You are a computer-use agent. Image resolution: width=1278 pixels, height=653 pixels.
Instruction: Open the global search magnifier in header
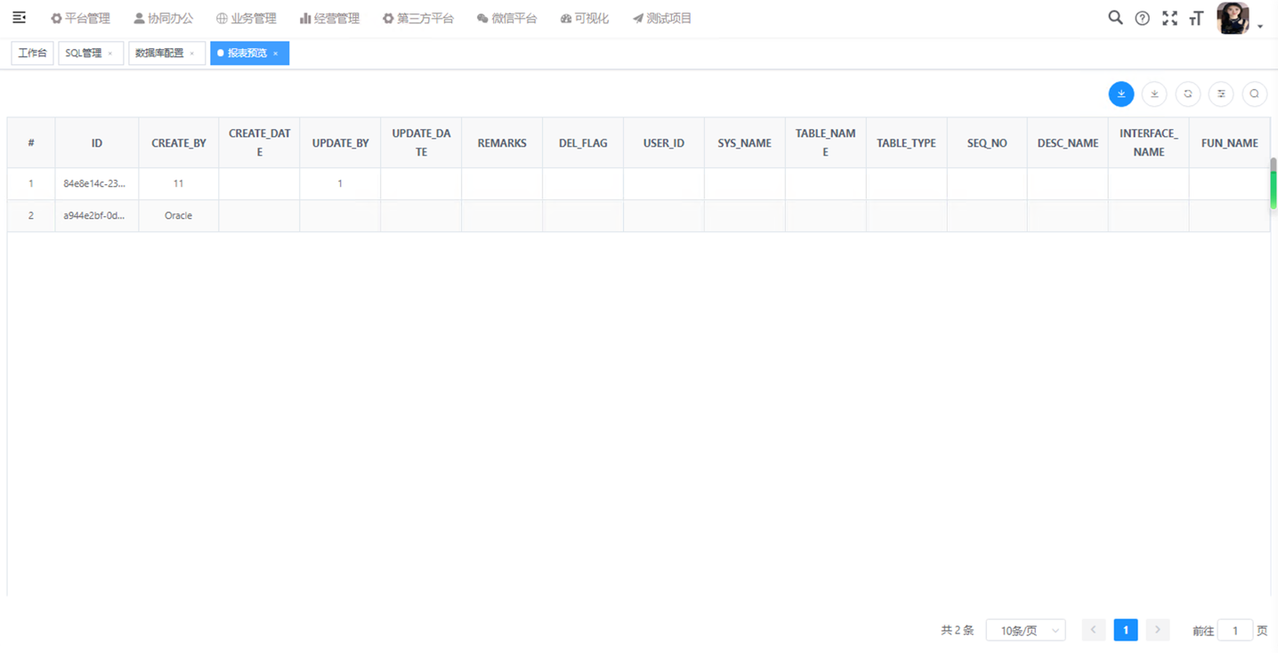click(1115, 18)
